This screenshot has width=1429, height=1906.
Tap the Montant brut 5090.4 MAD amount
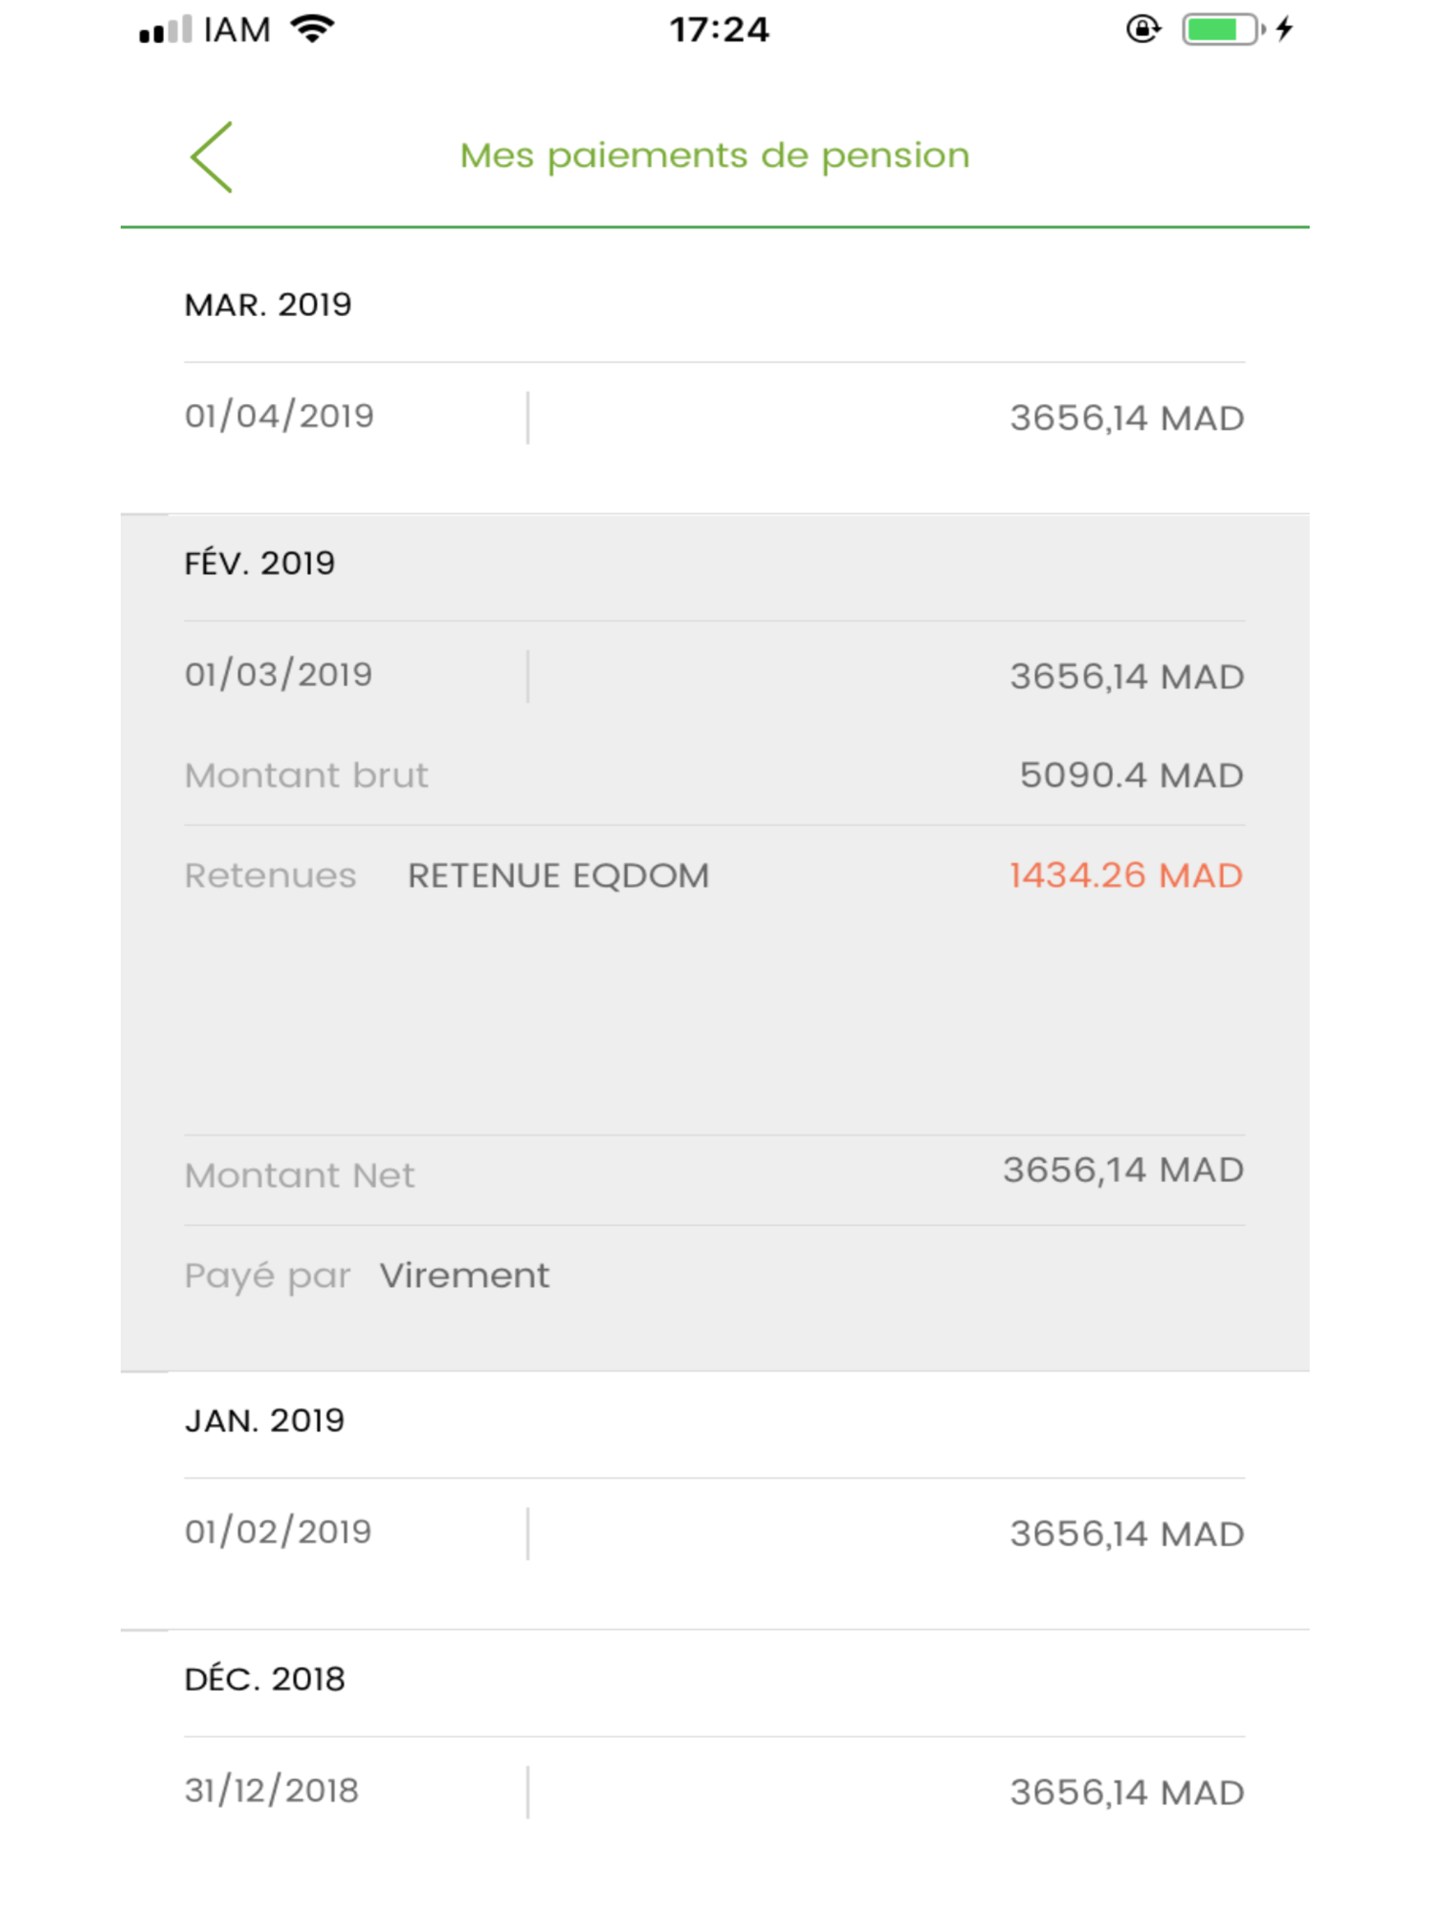tap(1131, 776)
